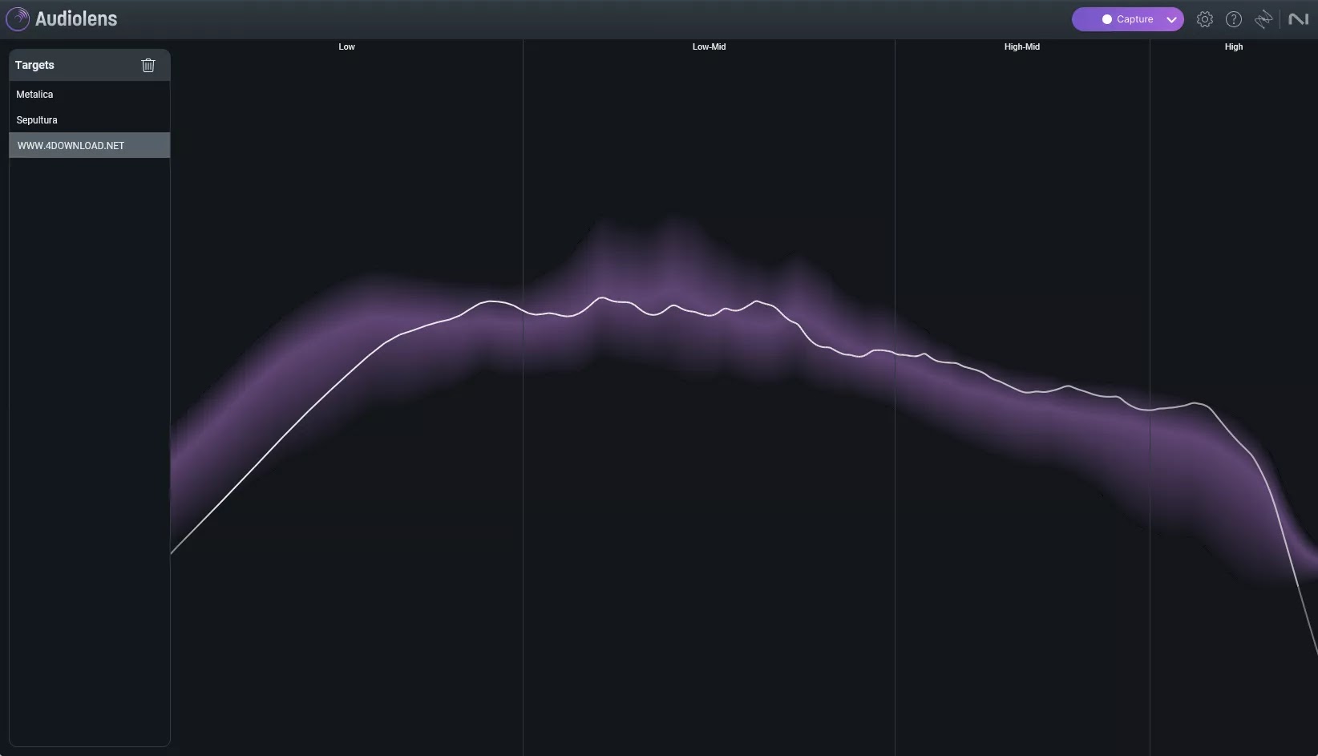The width and height of the screenshot is (1318, 756).
Task: Open the Audiolens settings gear
Action: pos(1204,18)
